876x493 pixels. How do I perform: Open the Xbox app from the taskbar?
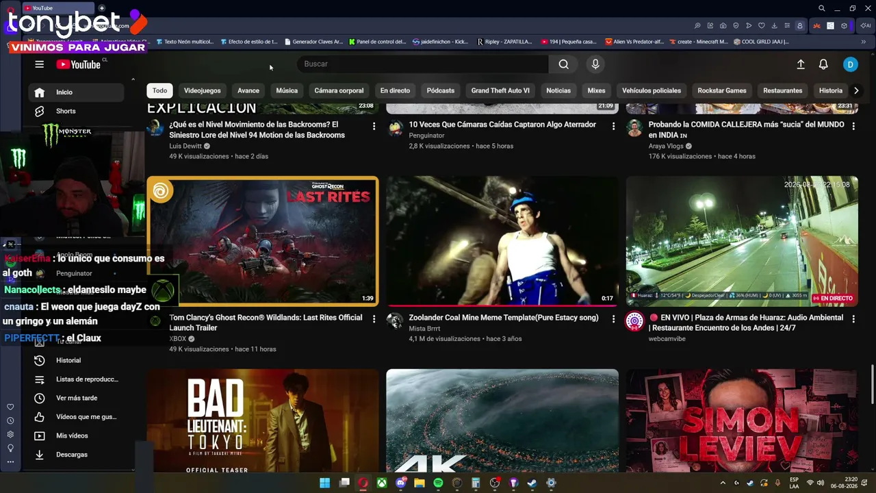(x=382, y=483)
